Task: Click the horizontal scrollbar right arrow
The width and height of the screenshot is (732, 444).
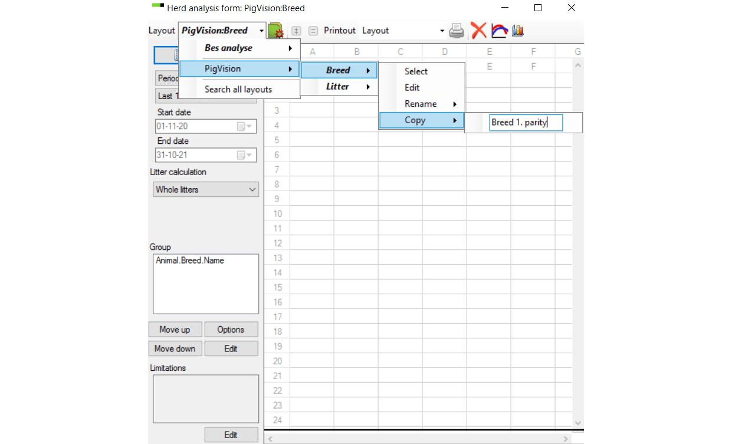Action: point(566,439)
